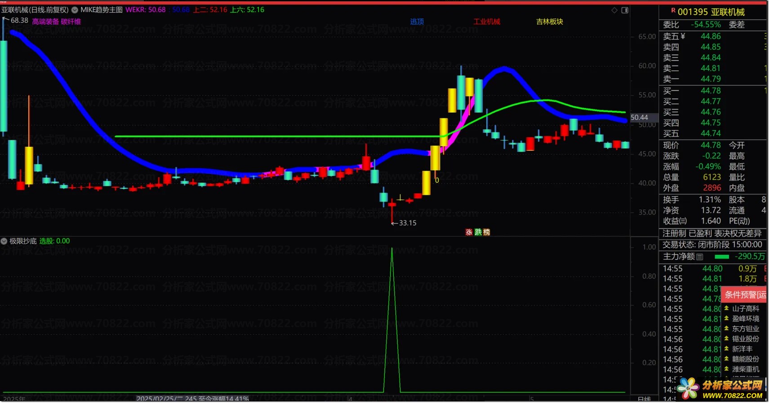Select 新洋丰 in the alert list
Screen dimensions: 770x403
(742, 349)
